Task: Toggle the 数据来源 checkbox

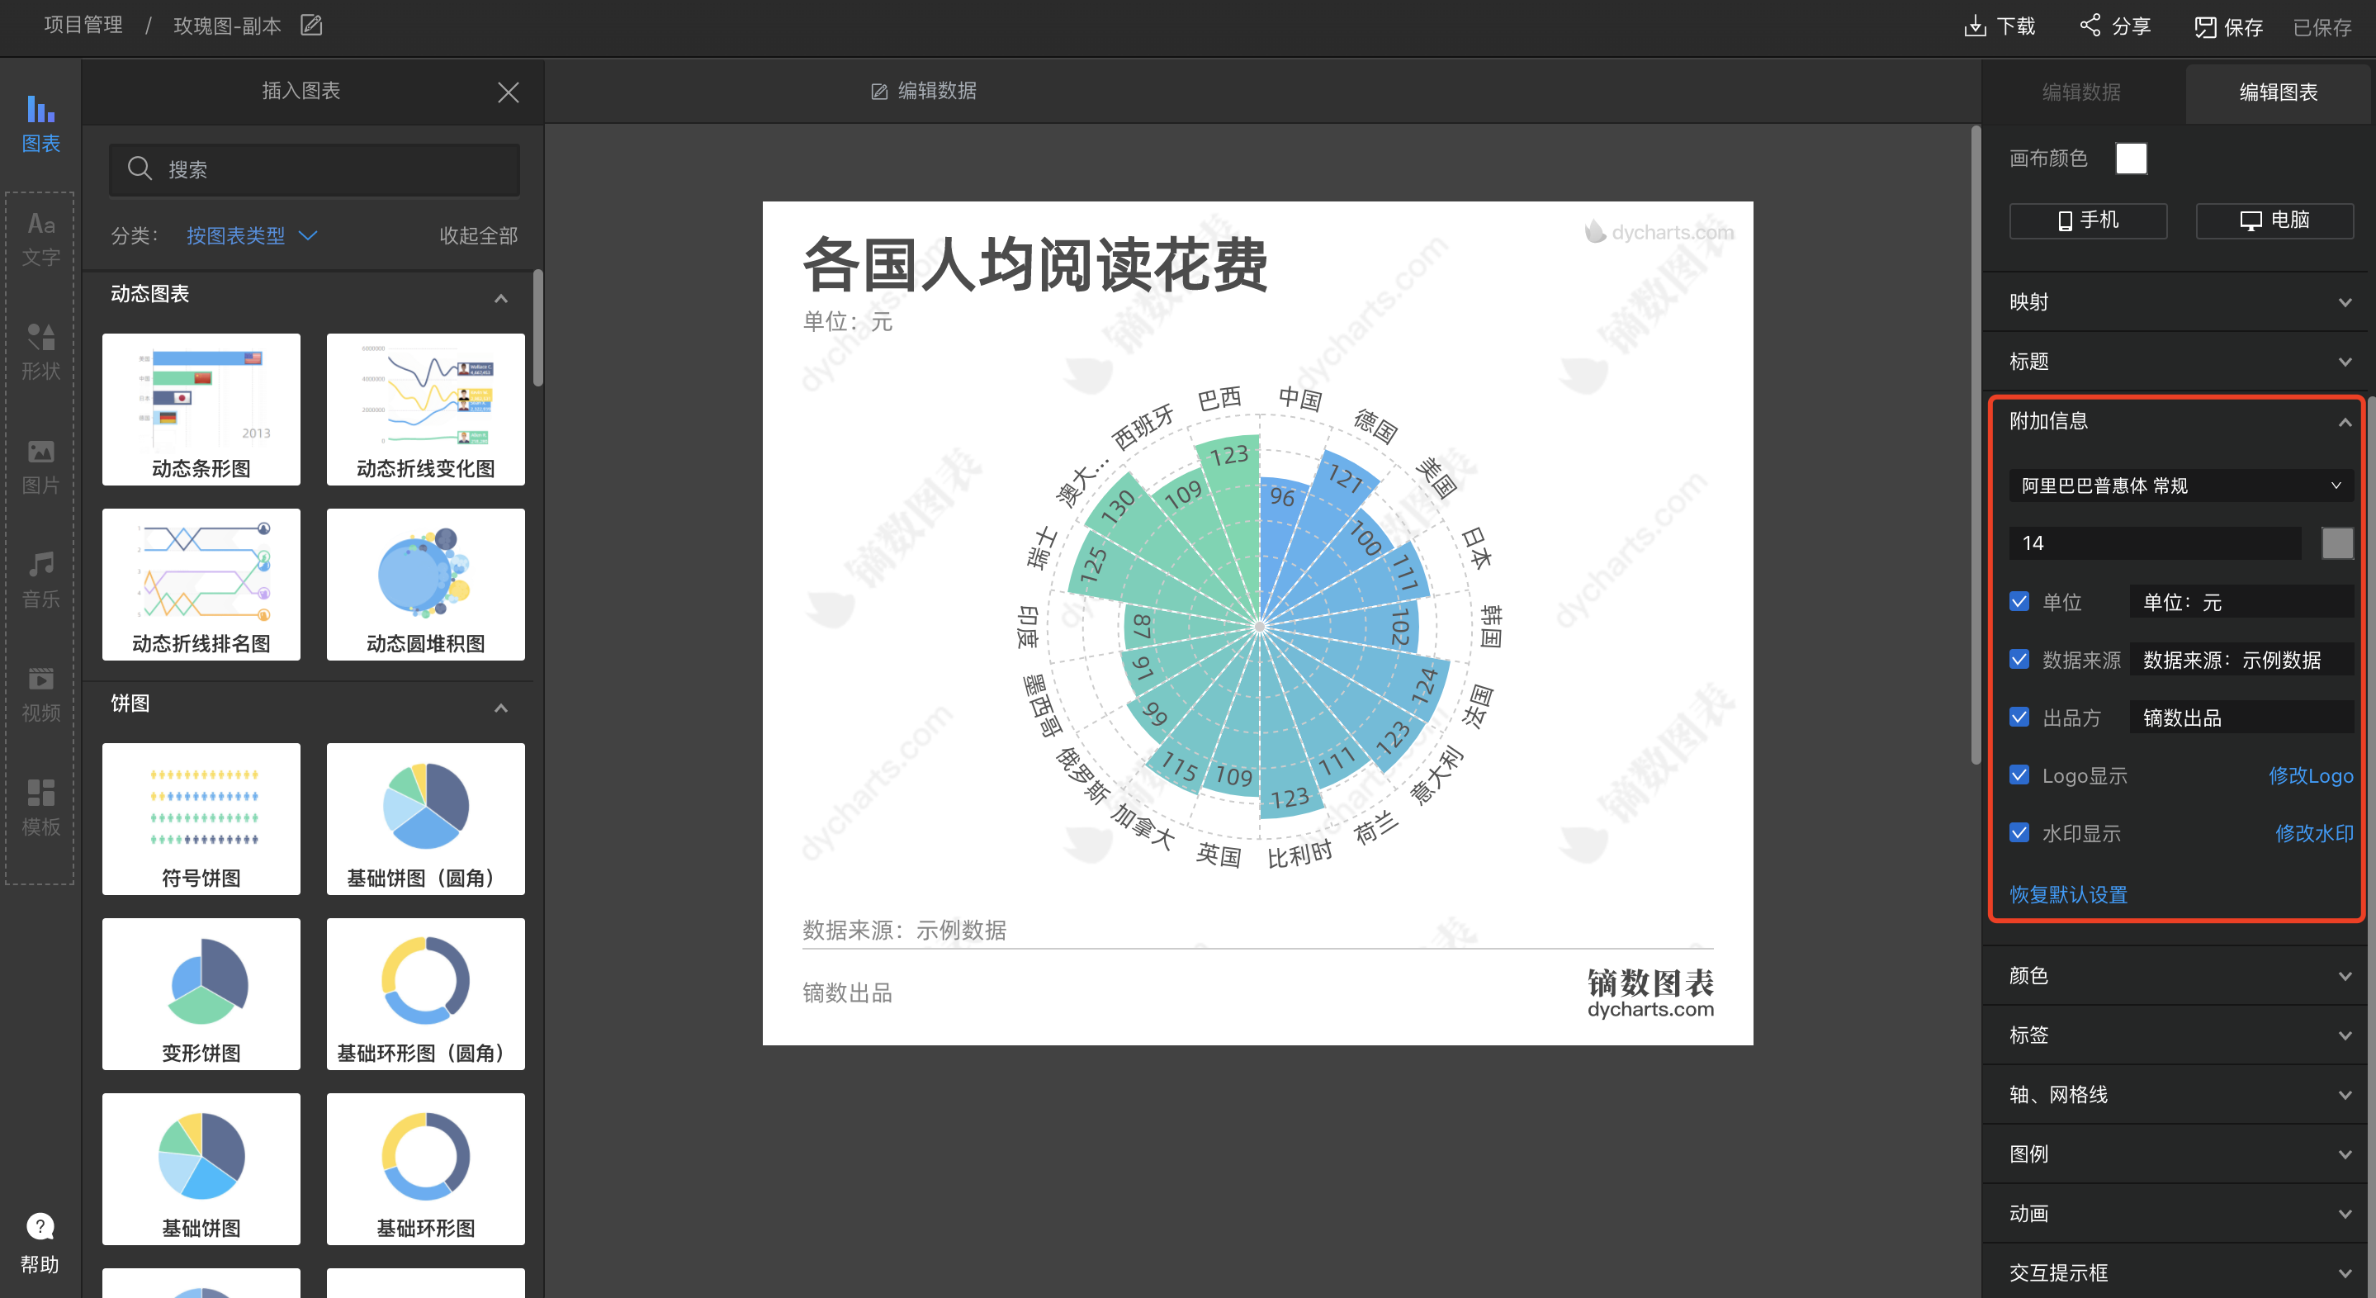Action: 2019,659
